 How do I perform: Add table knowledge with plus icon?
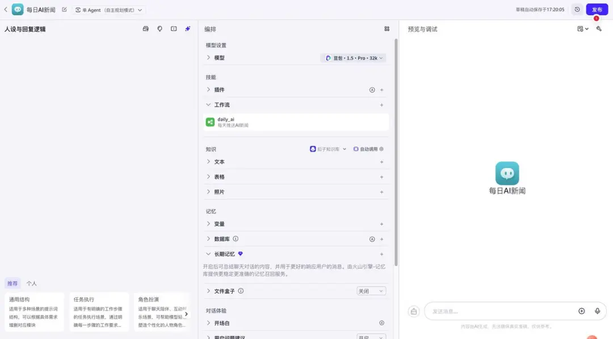[x=381, y=177]
